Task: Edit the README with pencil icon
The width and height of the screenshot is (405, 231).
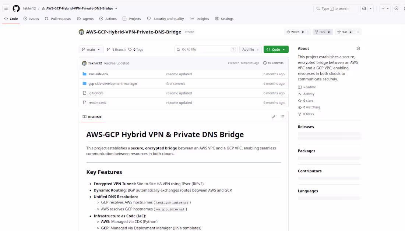Action: coord(274,117)
